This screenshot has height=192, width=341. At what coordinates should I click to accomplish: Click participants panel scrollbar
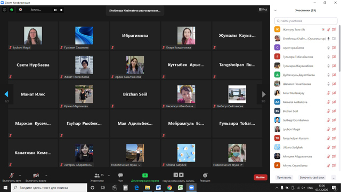click(339, 48)
